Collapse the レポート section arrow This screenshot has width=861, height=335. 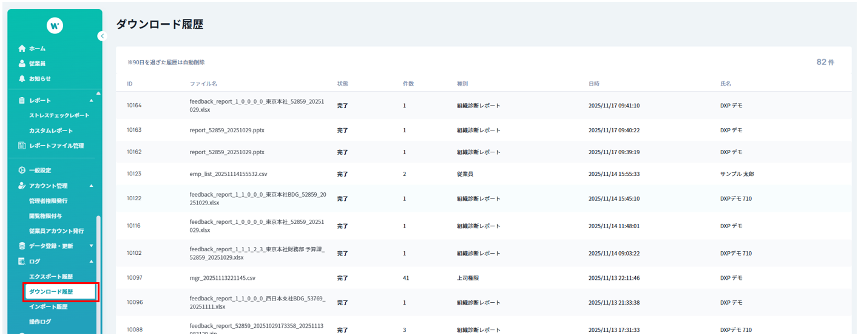click(91, 100)
